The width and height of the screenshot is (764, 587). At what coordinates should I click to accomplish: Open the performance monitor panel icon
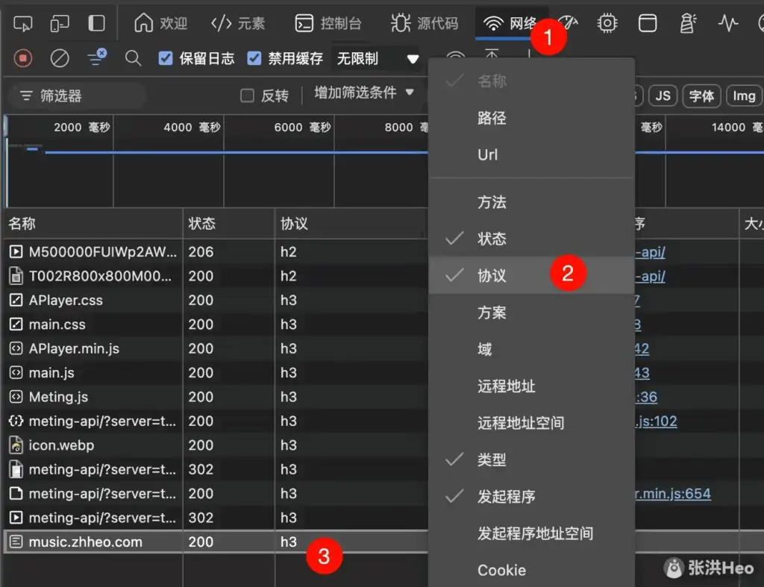pyautogui.click(x=727, y=23)
